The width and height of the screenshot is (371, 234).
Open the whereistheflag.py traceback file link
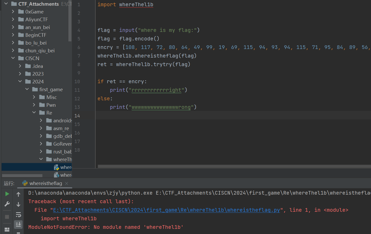click(x=166, y=210)
